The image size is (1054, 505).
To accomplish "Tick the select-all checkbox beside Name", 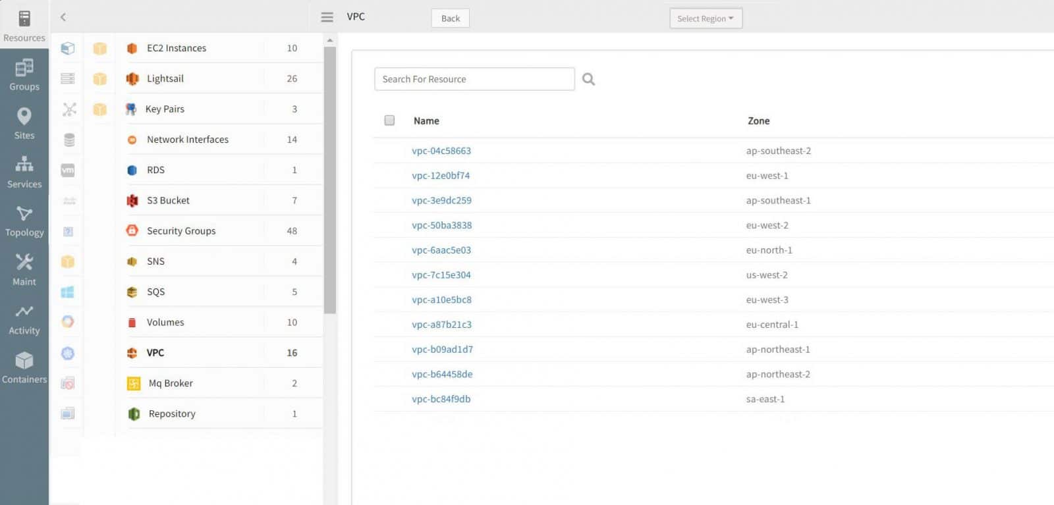I will tap(389, 120).
